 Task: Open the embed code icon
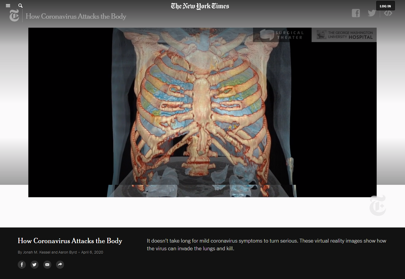click(388, 13)
